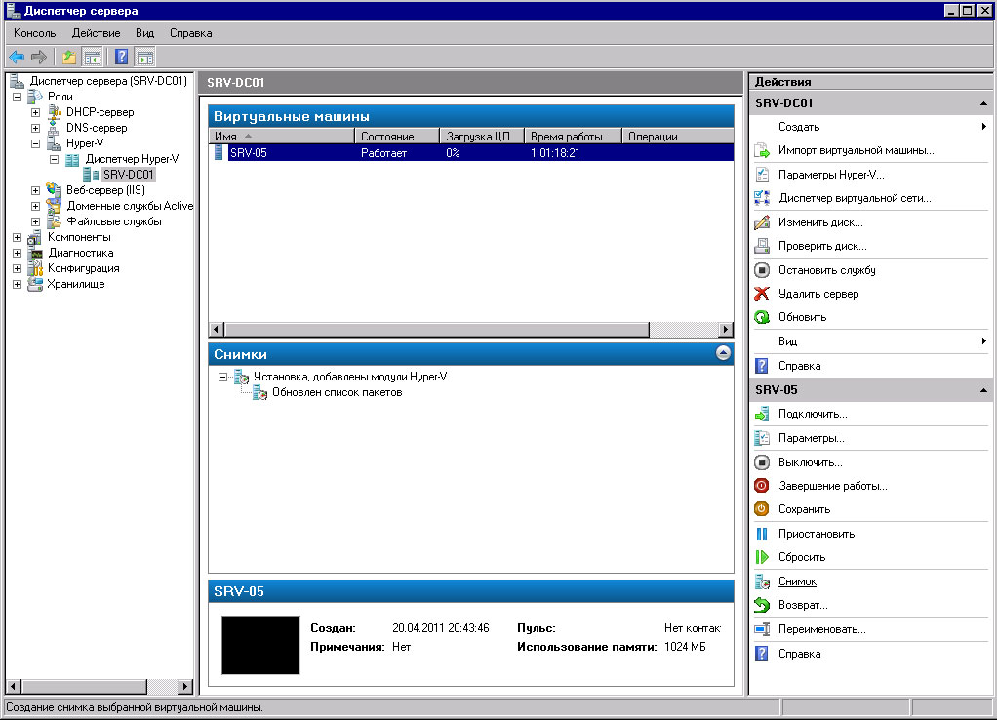Click the Завершение работы shutdown icon

pos(762,486)
